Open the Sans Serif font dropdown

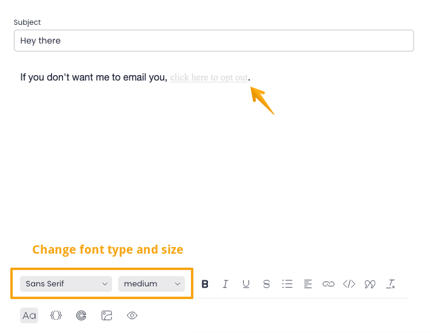(66, 283)
